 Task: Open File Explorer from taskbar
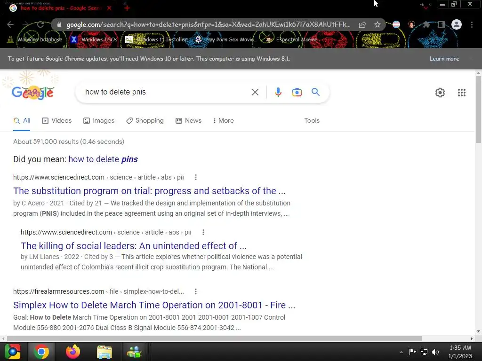click(x=104, y=352)
